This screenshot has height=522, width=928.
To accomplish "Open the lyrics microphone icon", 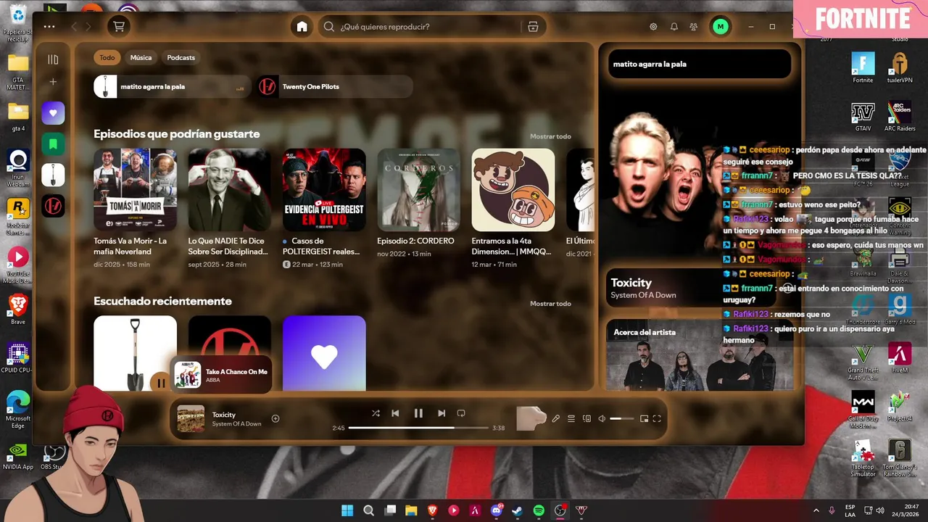I will pos(555,418).
